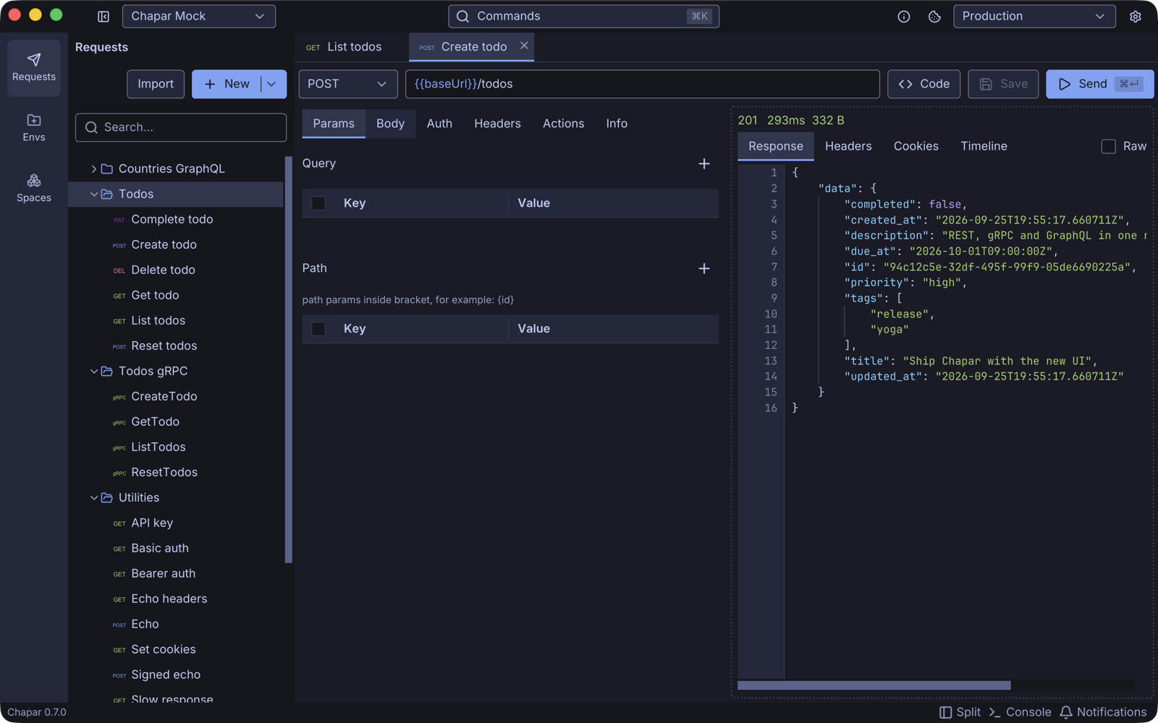The image size is (1158, 723).
Task: Open the Signed echo request
Action: (x=177, y=675)
